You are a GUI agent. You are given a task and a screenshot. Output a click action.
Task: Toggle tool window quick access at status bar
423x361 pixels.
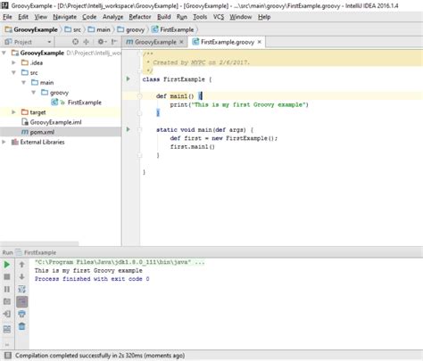click(8, 356)
